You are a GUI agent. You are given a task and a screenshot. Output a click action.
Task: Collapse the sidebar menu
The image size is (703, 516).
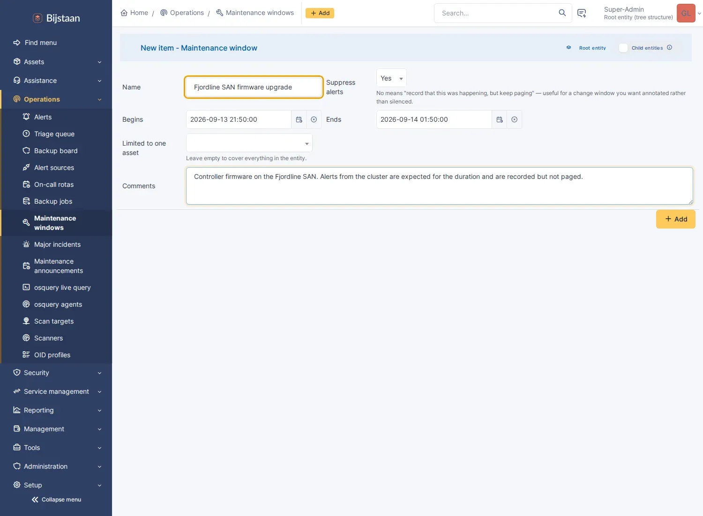click(56, 500)
